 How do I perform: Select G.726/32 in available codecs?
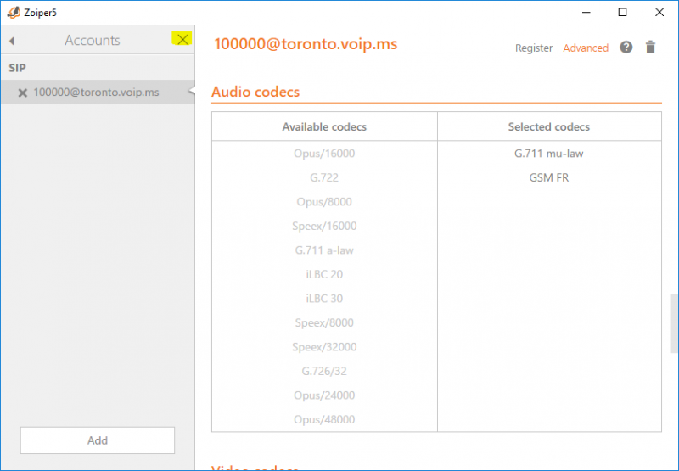click(x=324, y=372)
